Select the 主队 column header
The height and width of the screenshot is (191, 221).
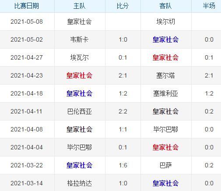79,6
